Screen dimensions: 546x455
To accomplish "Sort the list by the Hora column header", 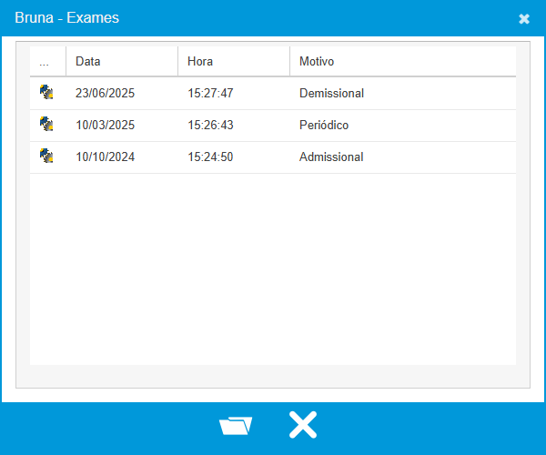I will pos(200,62).
